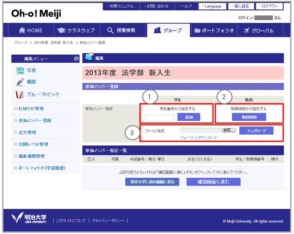This screenshot has width=294, height=234.
Task: Open 出欠管理 in the sidebar
Action: click(27, 132)
